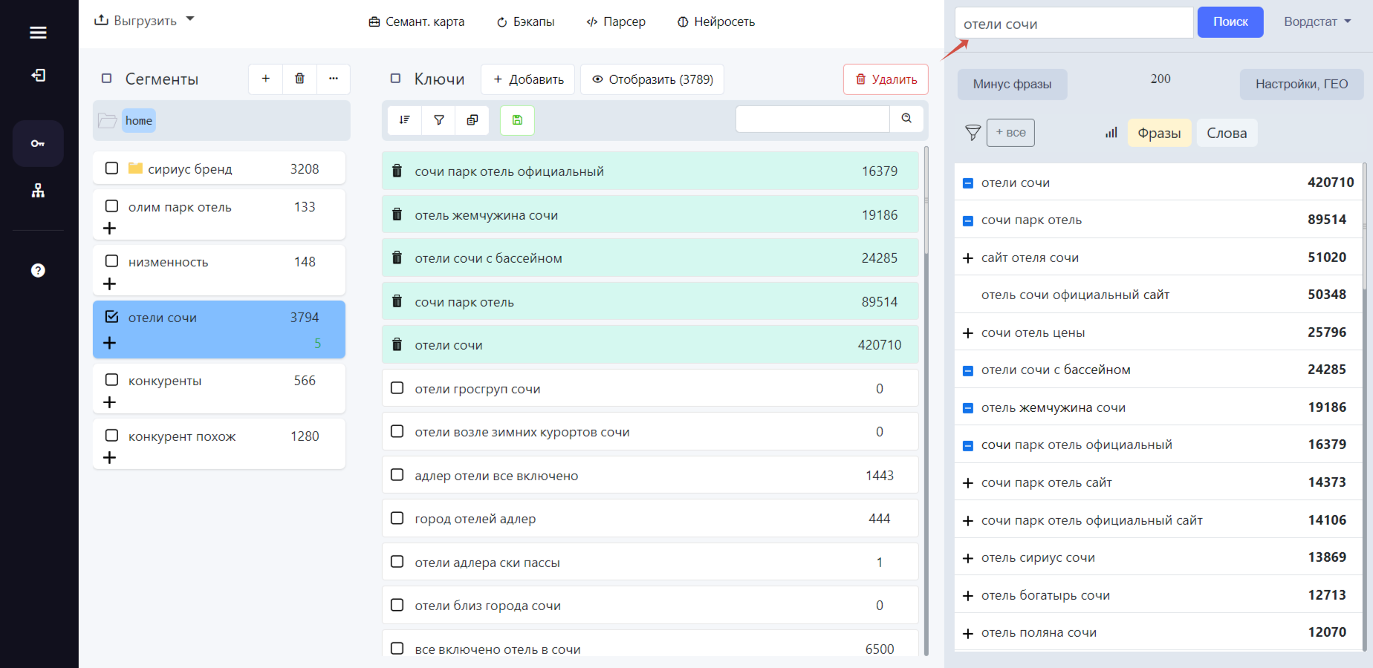Expand конкурент похож segment with plus
This screenshot has height=668, width=1373.
[110, 458]
